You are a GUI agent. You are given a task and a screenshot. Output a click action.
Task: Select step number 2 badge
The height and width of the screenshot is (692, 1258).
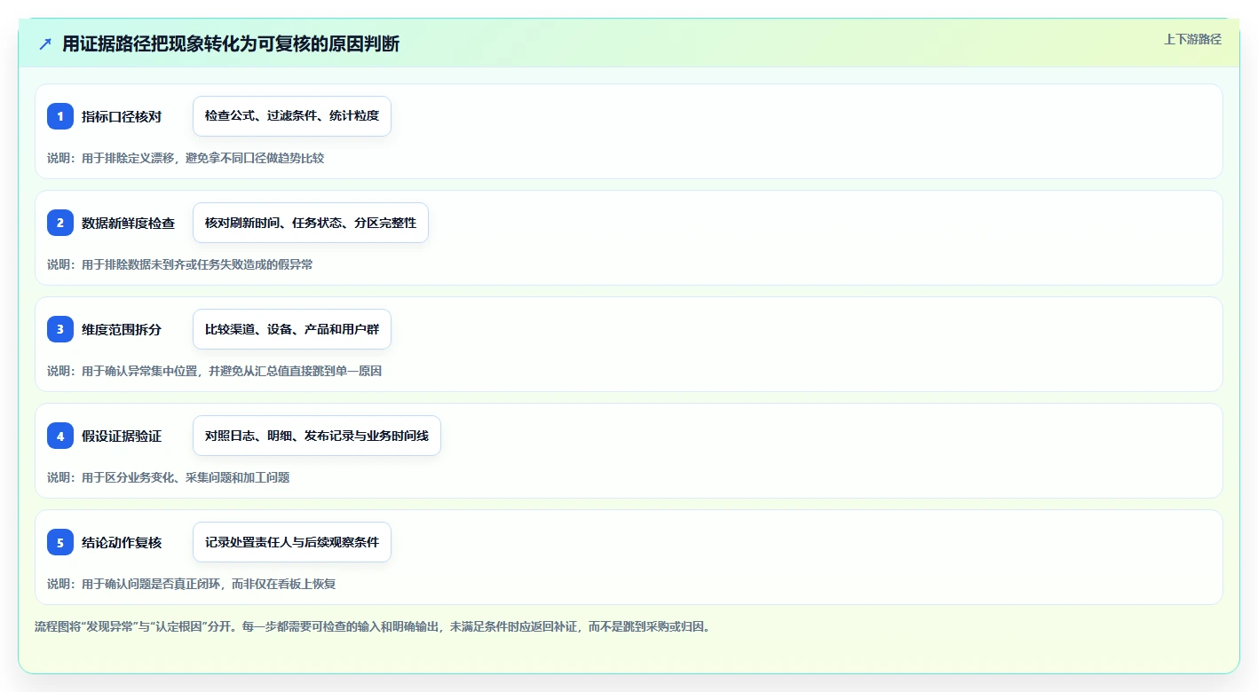[x=60, y=223]
